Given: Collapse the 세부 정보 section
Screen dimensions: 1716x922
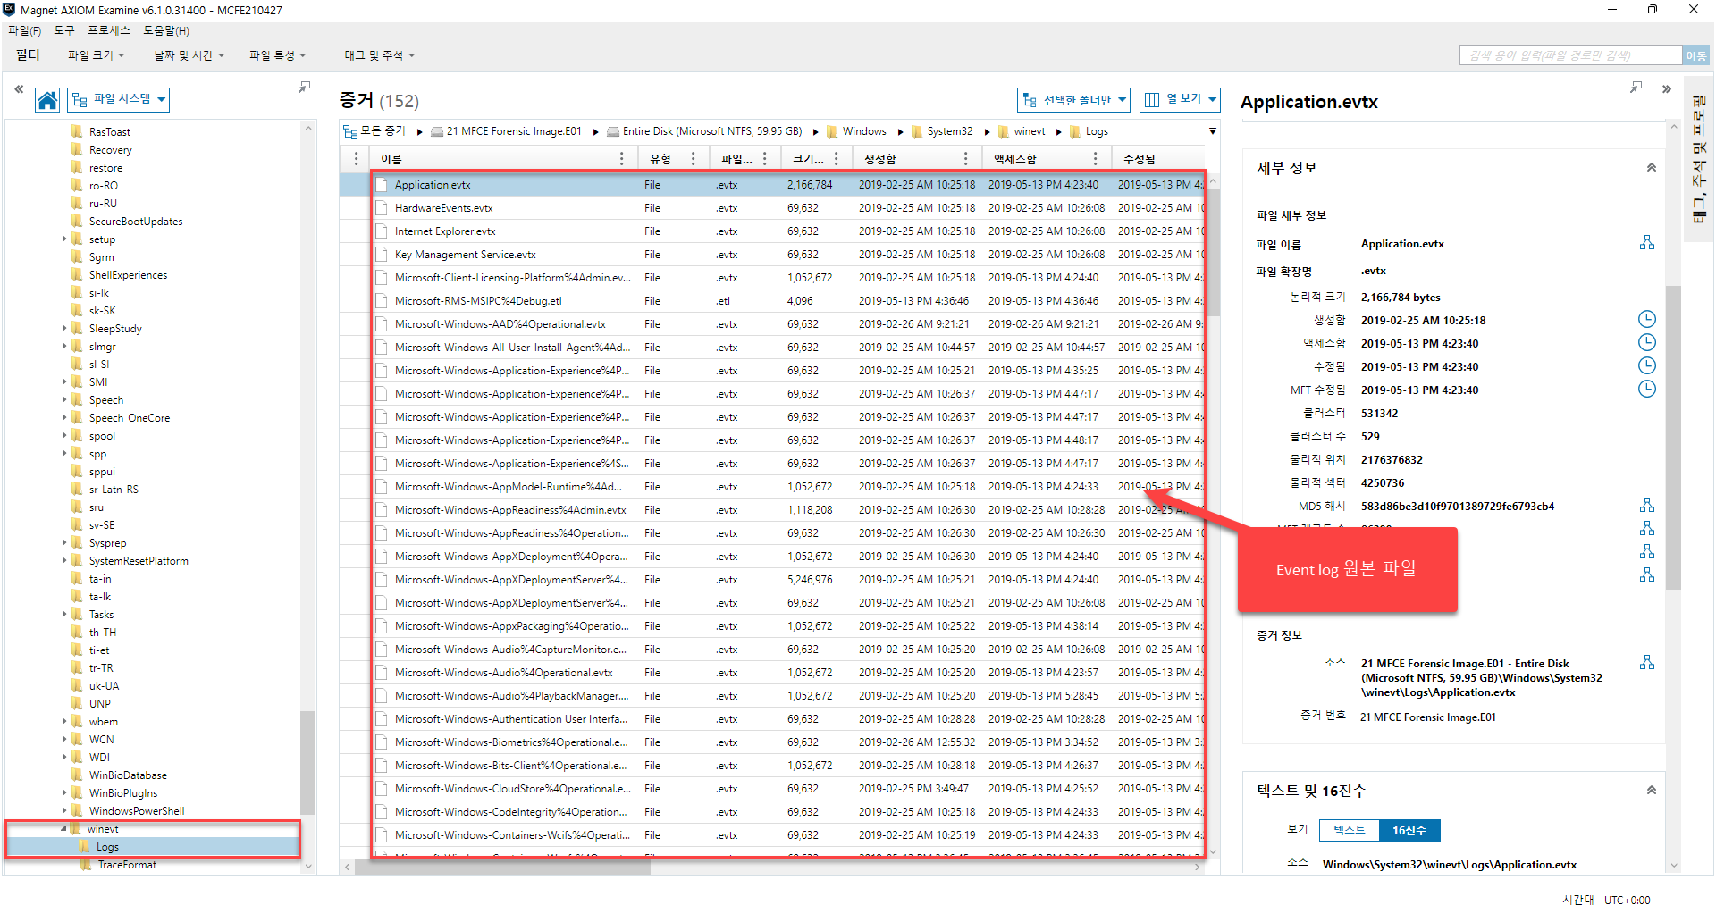Looking at the screenshot, I should point(1651,168).
